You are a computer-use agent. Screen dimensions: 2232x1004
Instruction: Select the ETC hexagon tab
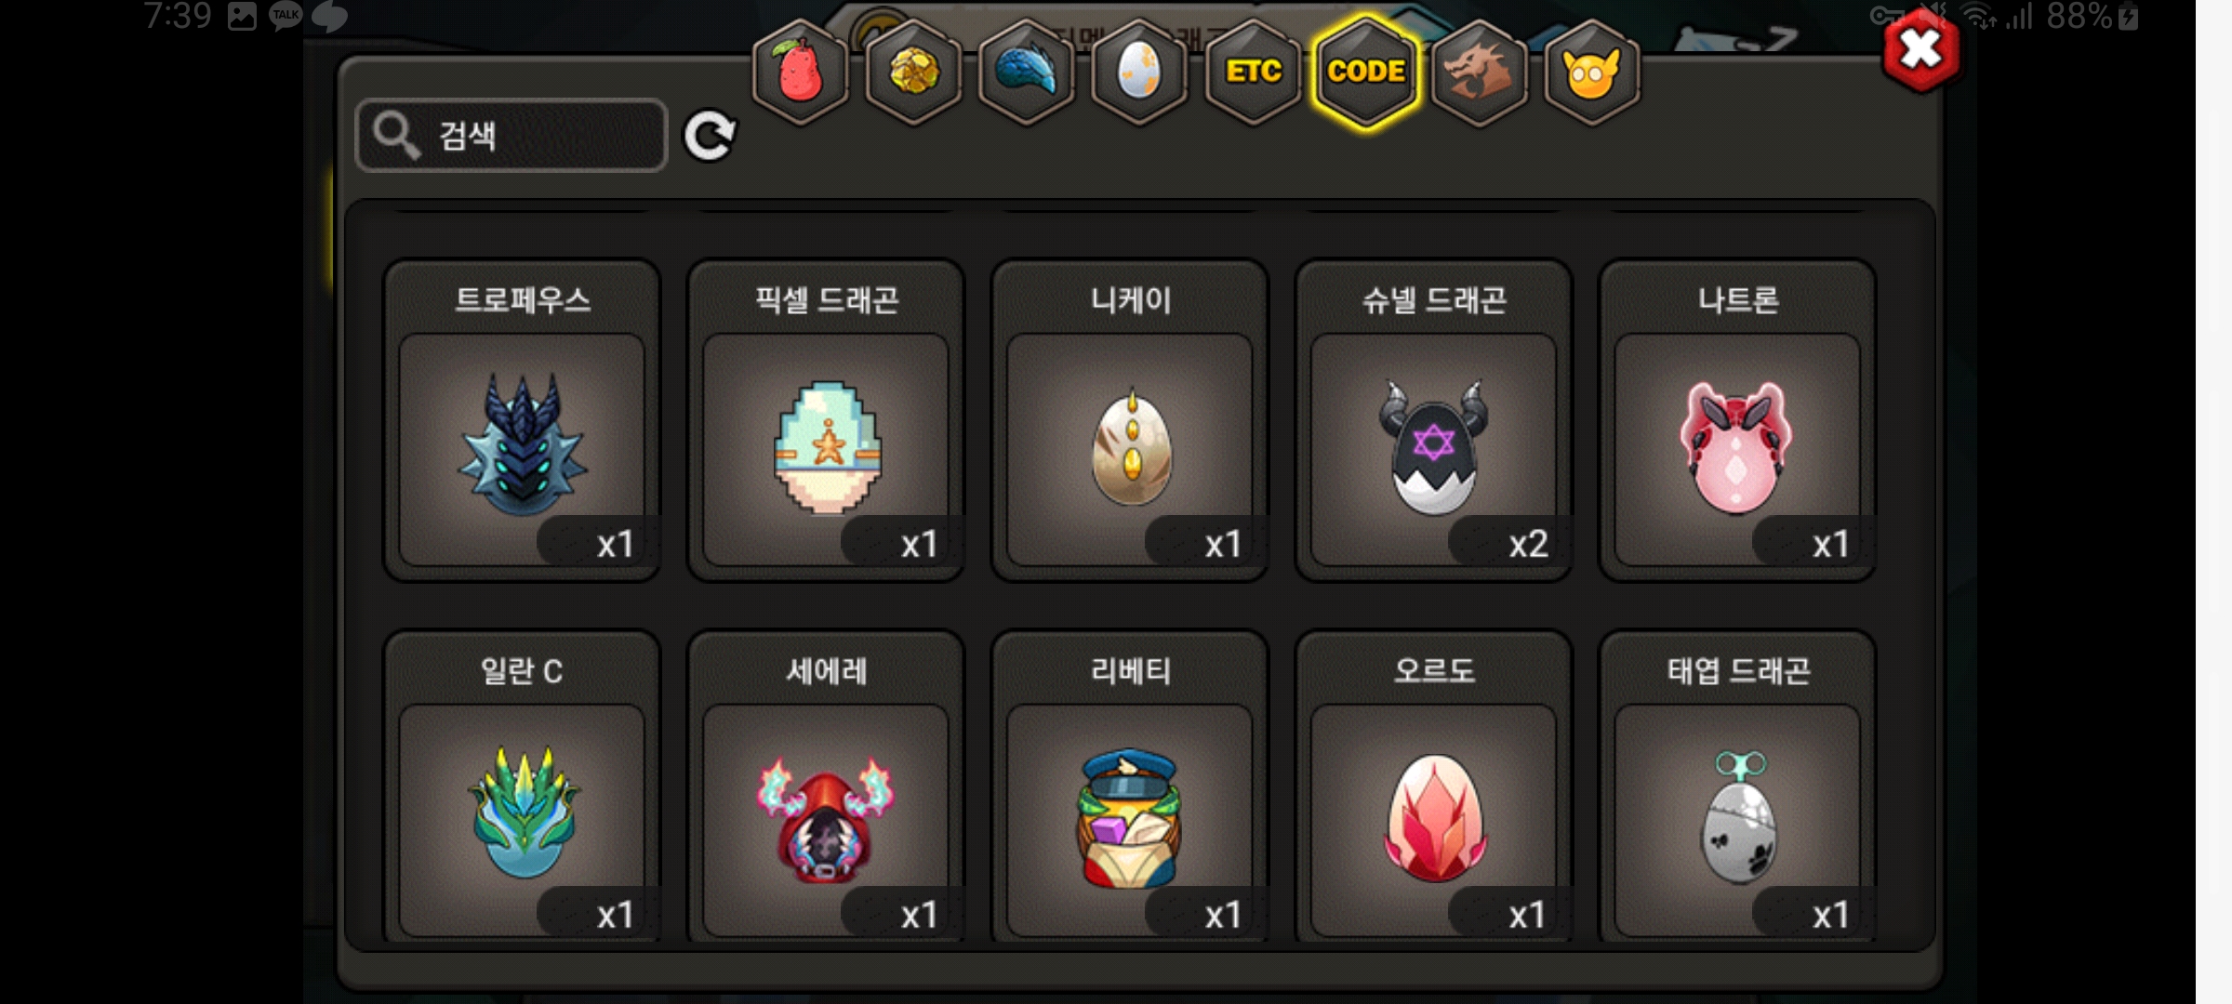point(1254,72)
